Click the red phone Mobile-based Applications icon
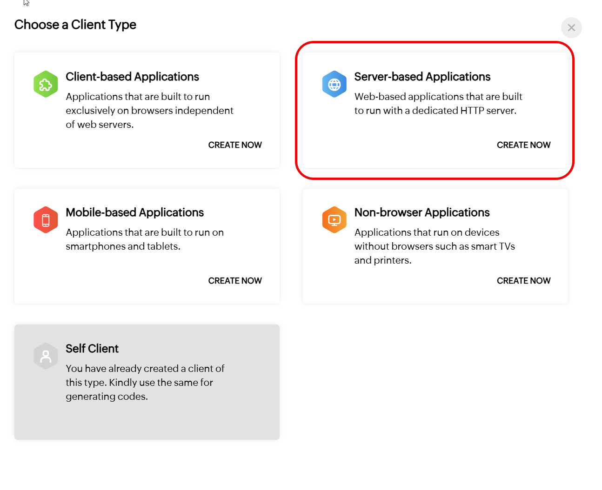This screenshot has width=602, height=490. pyautogui.click(x=46, y=220)
